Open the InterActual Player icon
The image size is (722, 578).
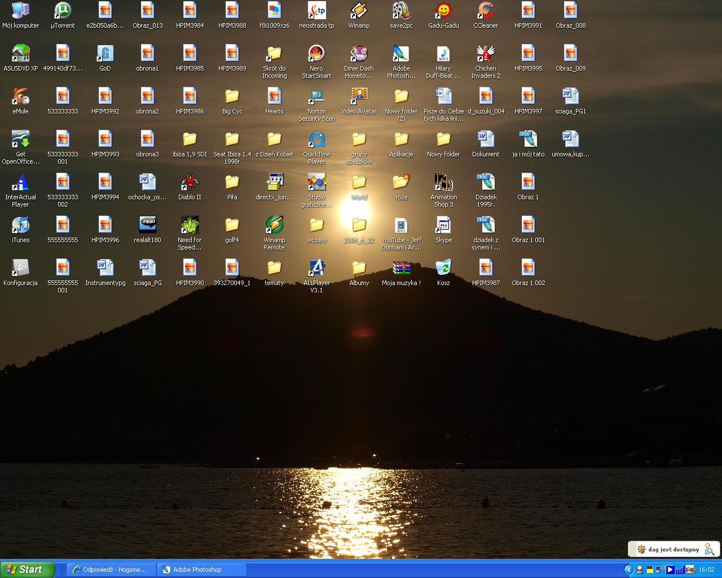[20, 191]
